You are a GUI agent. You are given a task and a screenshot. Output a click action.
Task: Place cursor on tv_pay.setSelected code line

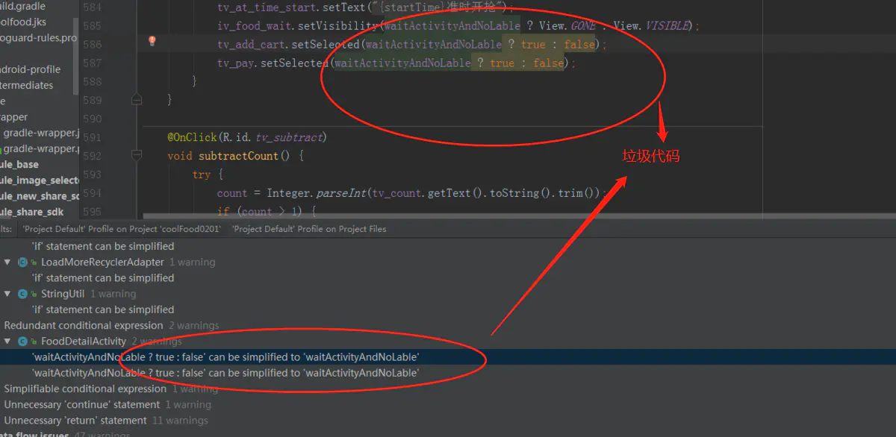[x=396, y=63]
